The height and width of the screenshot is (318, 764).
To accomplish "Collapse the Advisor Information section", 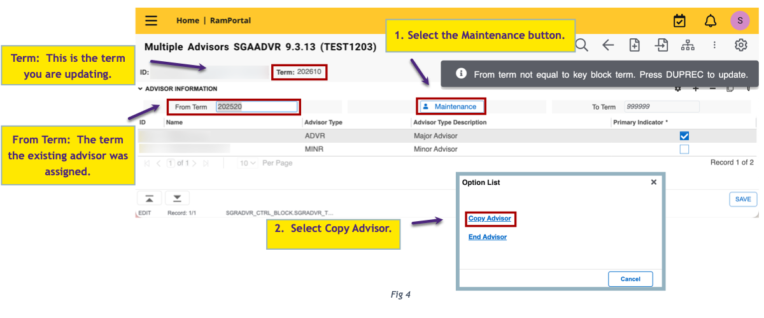I will click(140, 89).
